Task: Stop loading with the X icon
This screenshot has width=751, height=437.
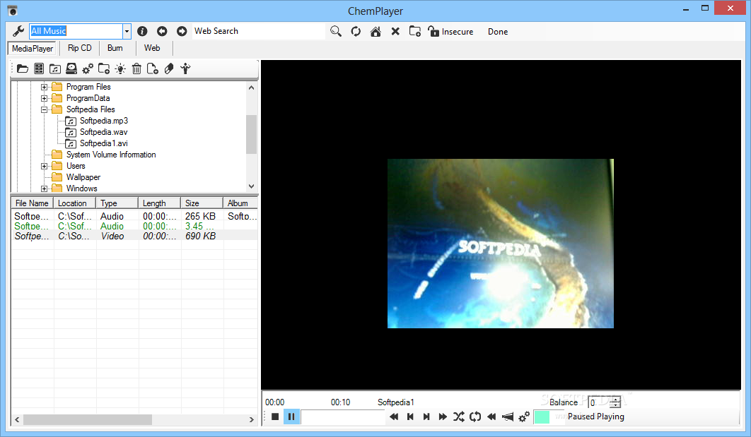Action: 395,32
